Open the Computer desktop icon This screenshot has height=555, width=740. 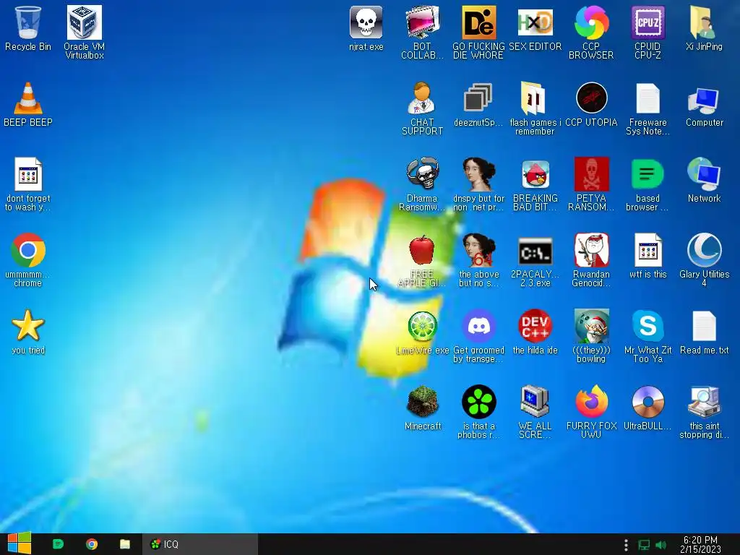pyautogui.click(x=704, y=100)
